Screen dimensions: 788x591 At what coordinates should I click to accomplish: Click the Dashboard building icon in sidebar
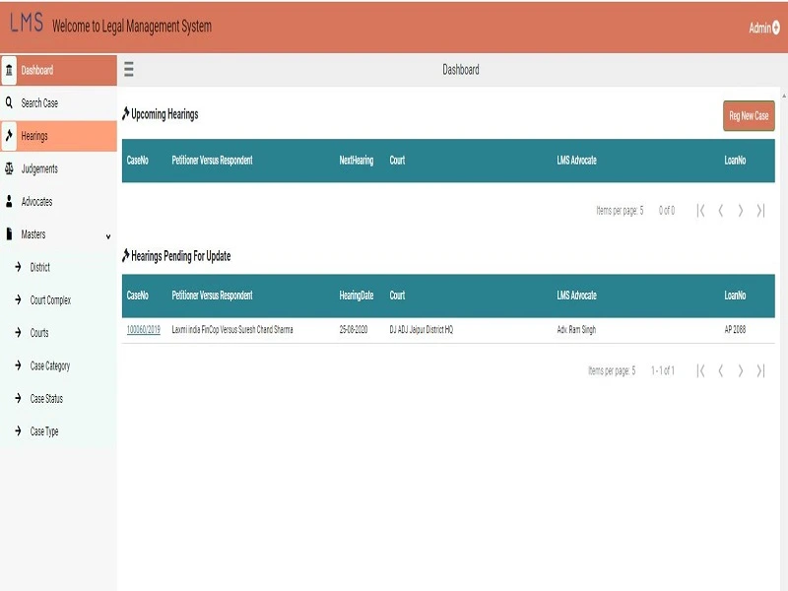click(10, 70)
